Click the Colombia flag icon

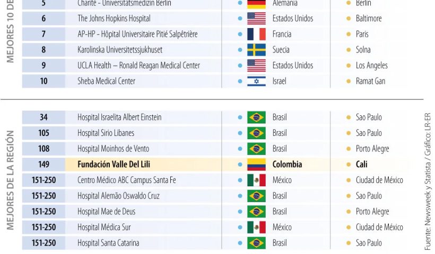click(x=256, y=165)
